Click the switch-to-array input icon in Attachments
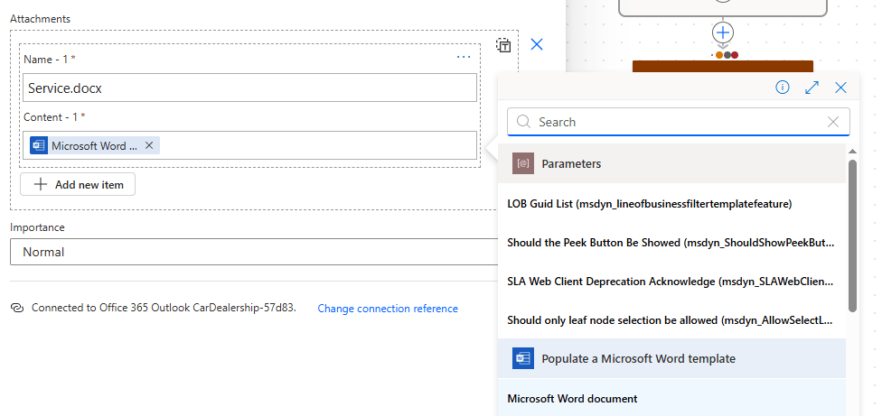The width and height of the screenshot is (882, 416). [x=504, y=45]
